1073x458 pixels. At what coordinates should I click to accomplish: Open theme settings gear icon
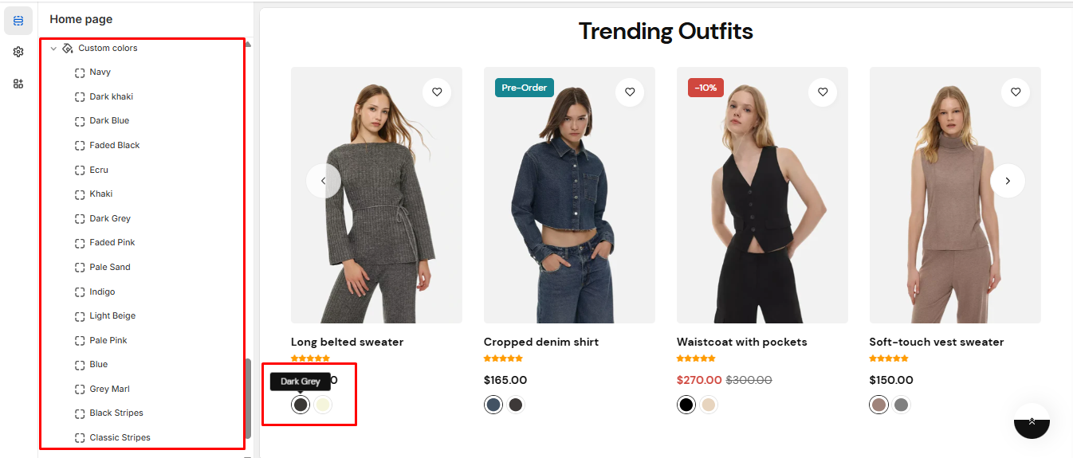click(18, 52)
